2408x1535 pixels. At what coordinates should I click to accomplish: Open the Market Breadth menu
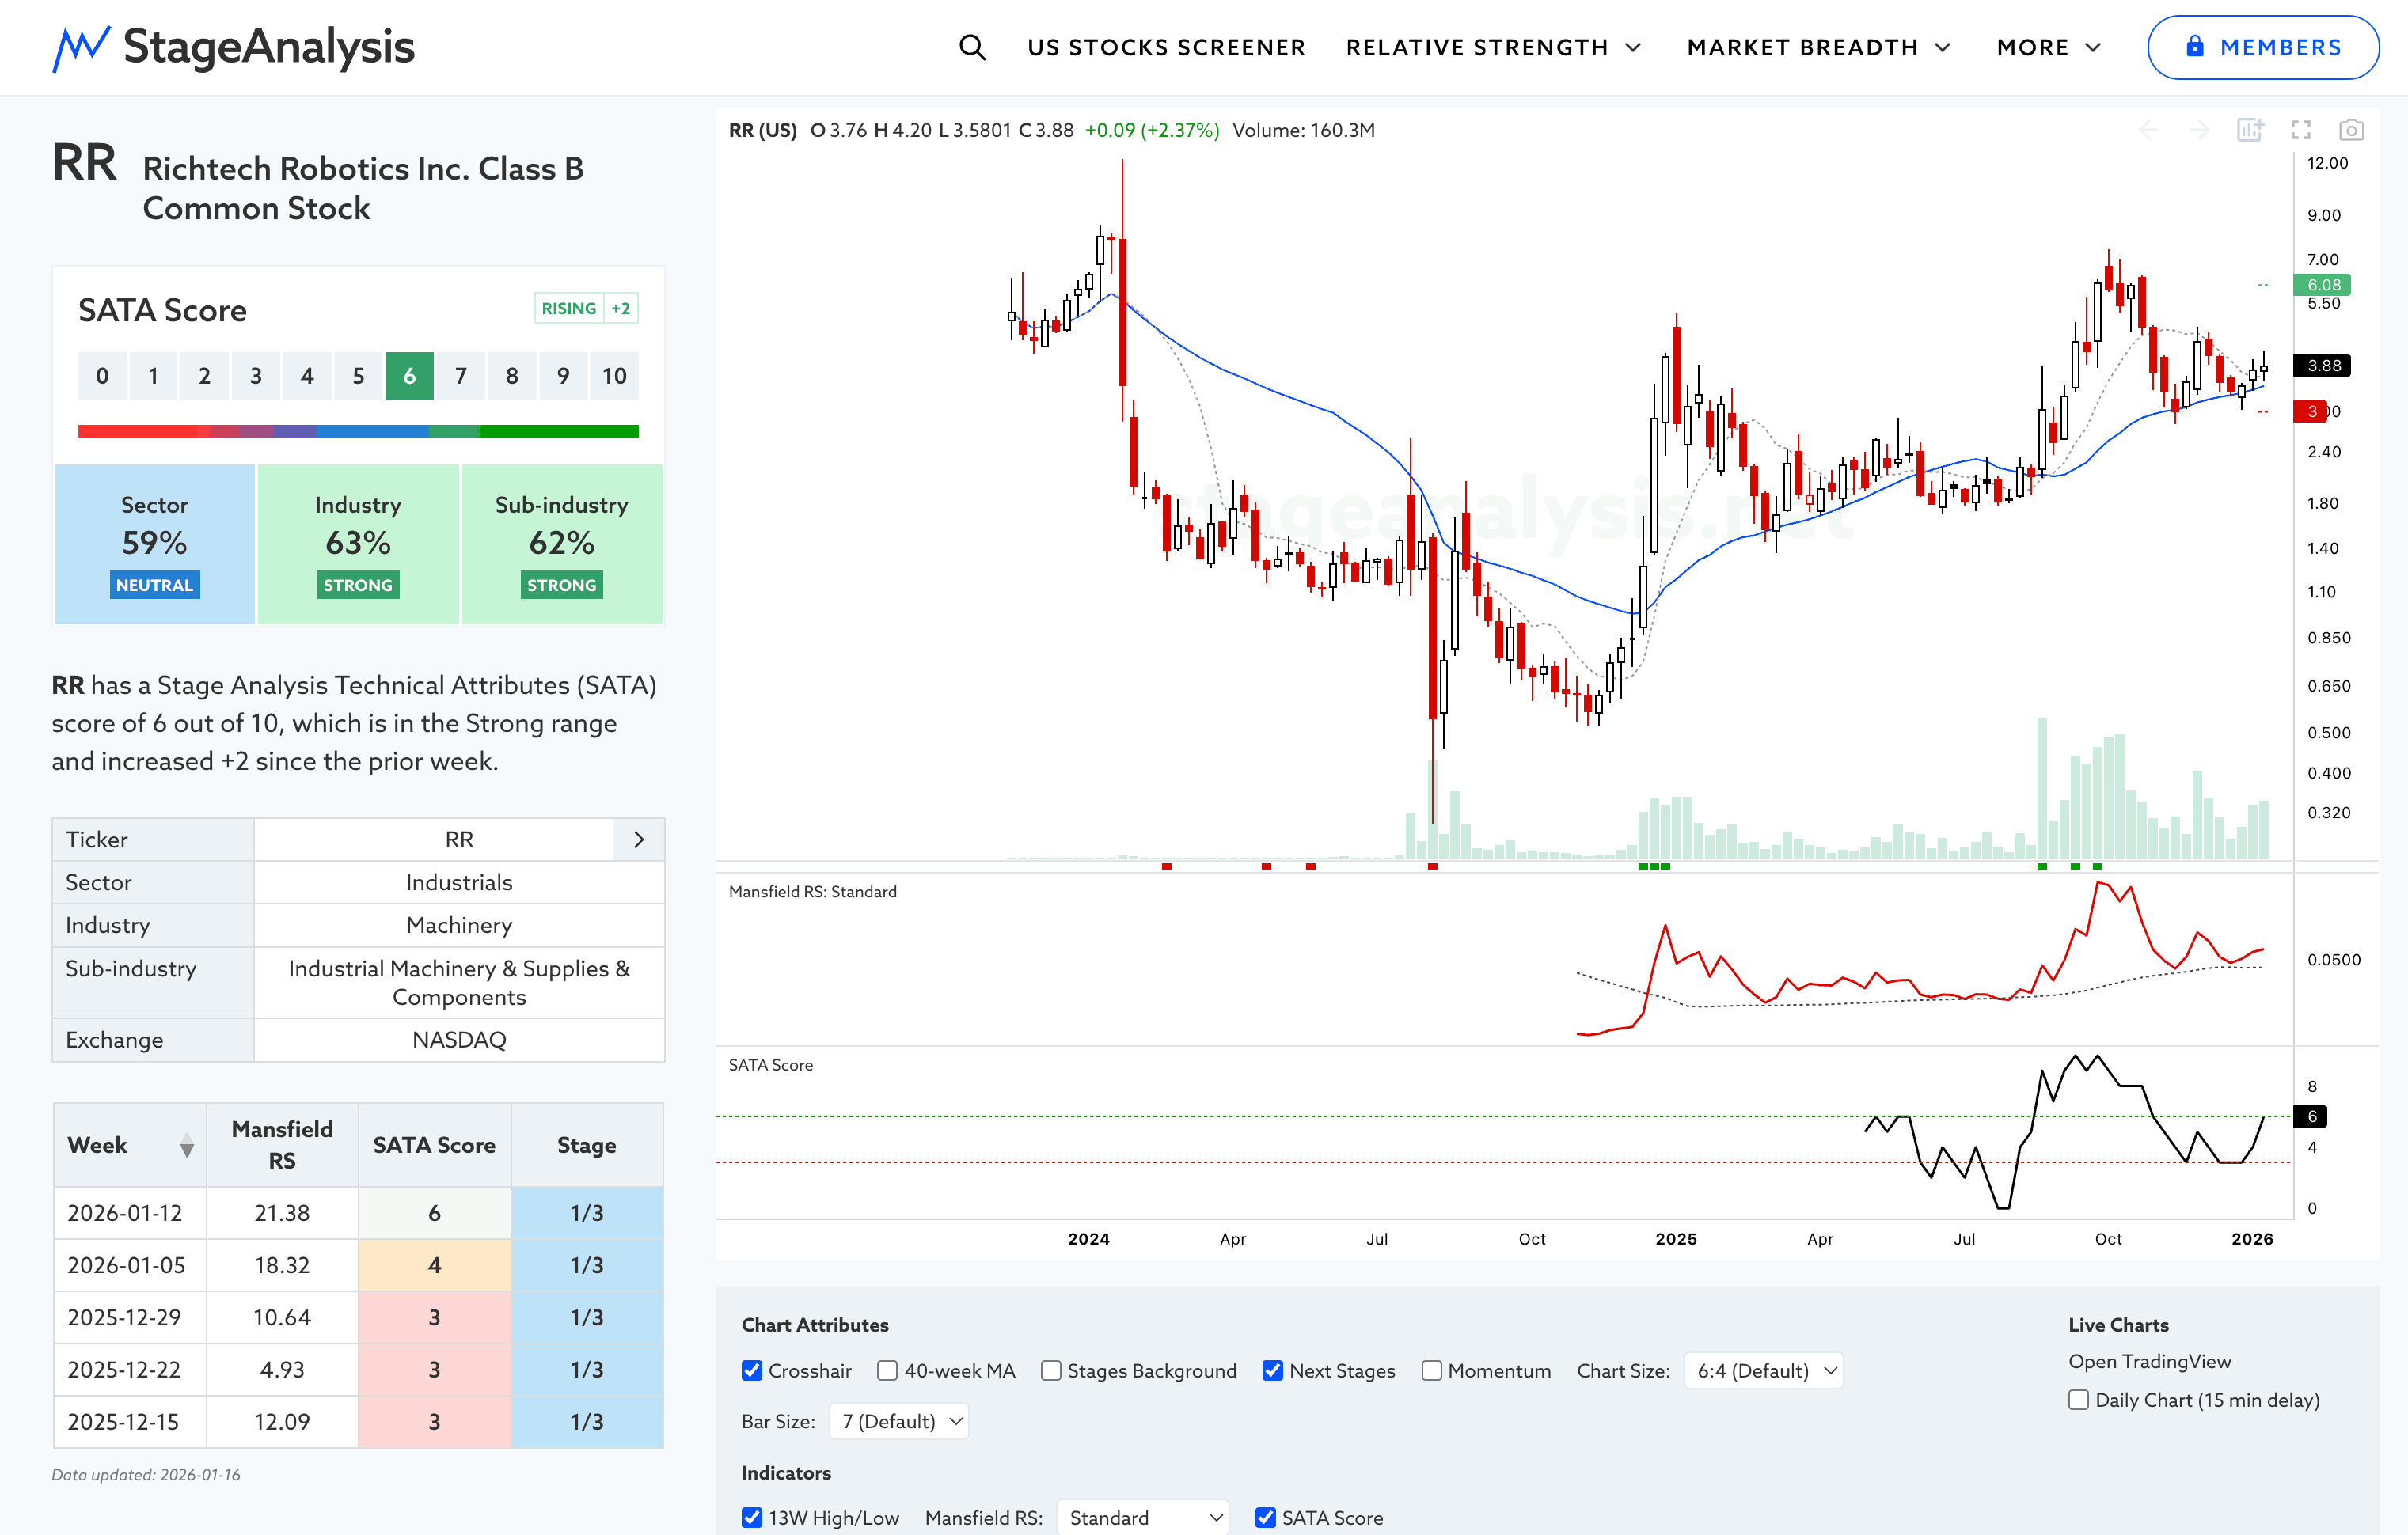click(1817, 47)
